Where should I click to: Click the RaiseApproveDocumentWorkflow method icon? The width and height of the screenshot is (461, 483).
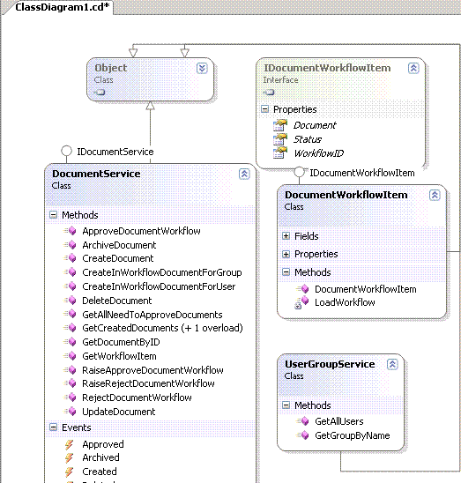click(70, 370)
